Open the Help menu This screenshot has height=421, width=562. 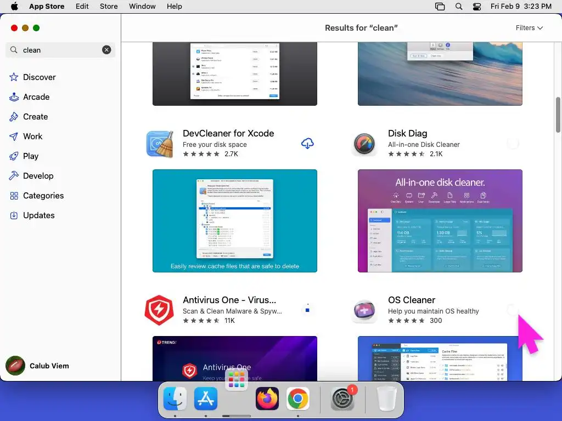pyautogui.click(x=174, y=7)
